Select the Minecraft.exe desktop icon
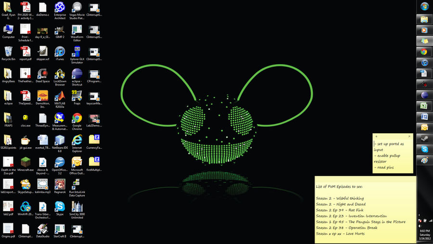The image size is (433, 244). point(25,164)
